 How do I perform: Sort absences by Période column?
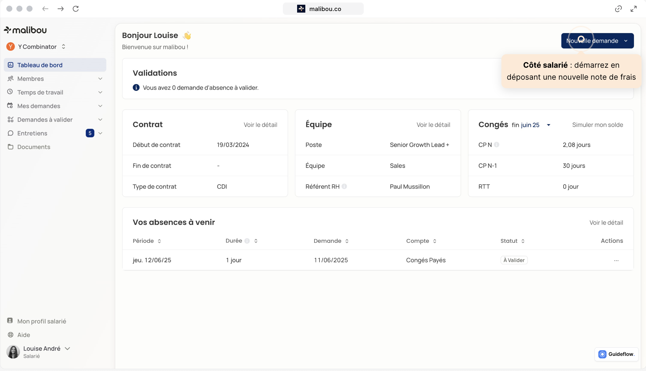[159, 241]
